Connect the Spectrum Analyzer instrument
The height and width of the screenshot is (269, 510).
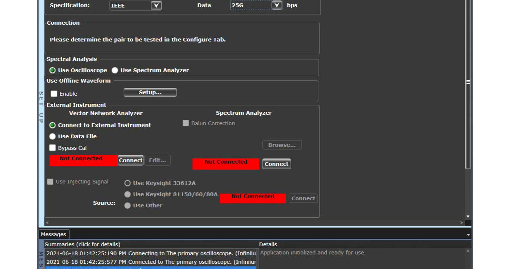[276, 164]
